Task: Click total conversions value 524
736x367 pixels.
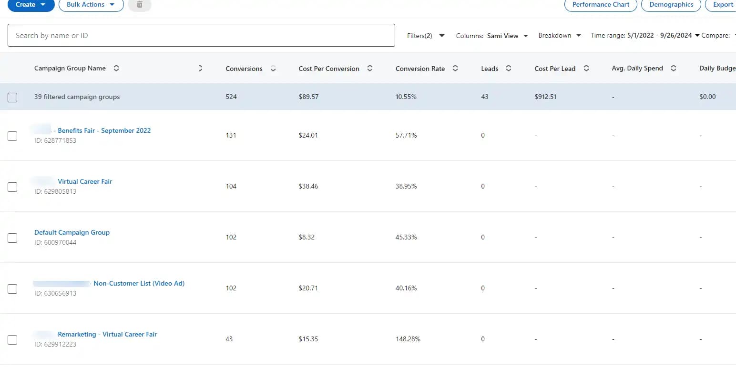Action: (x=231, y=97)
